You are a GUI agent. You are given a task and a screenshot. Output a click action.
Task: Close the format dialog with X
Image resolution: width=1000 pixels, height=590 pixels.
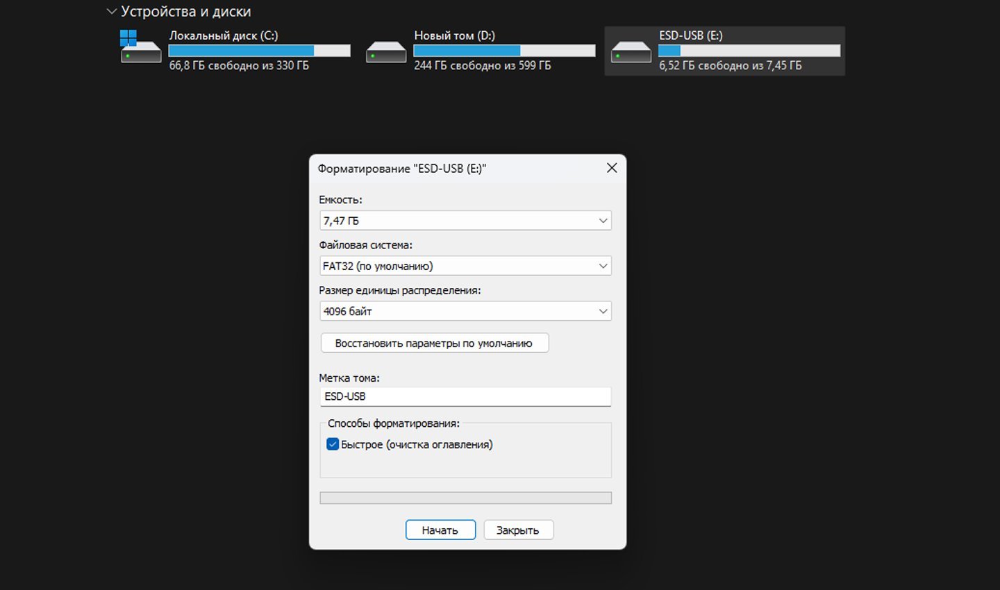pos(611,168)
